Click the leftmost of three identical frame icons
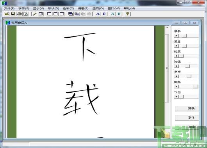207x148 pixels. click(49, 14)
